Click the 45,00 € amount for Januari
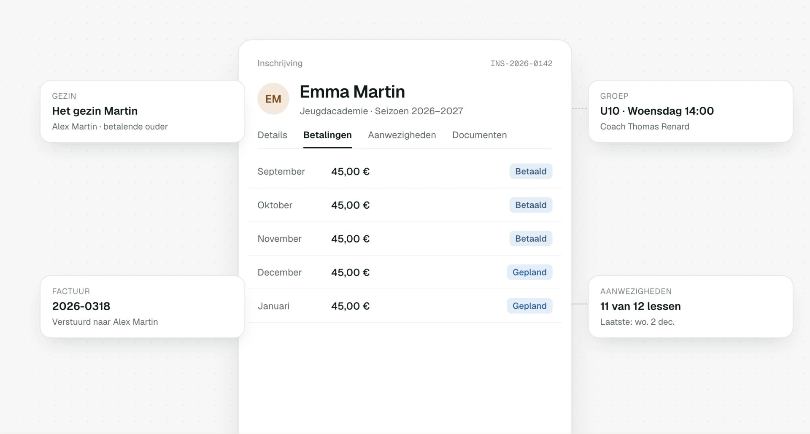This screenshot has width=810, height=434. tap(350, 306)
